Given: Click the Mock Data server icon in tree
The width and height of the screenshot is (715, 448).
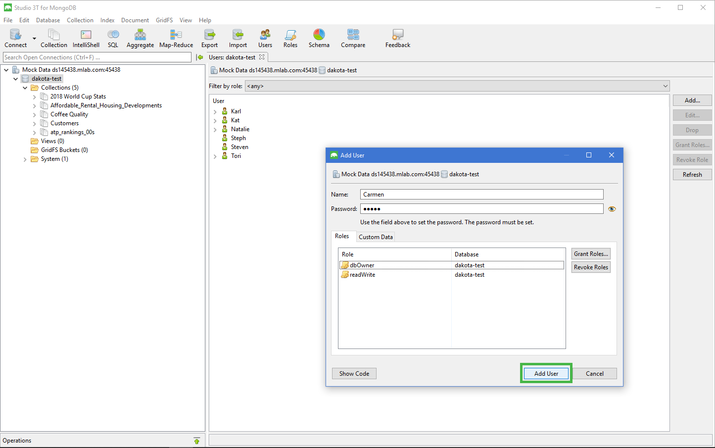Looking at the screenshot, I should 16,70.
